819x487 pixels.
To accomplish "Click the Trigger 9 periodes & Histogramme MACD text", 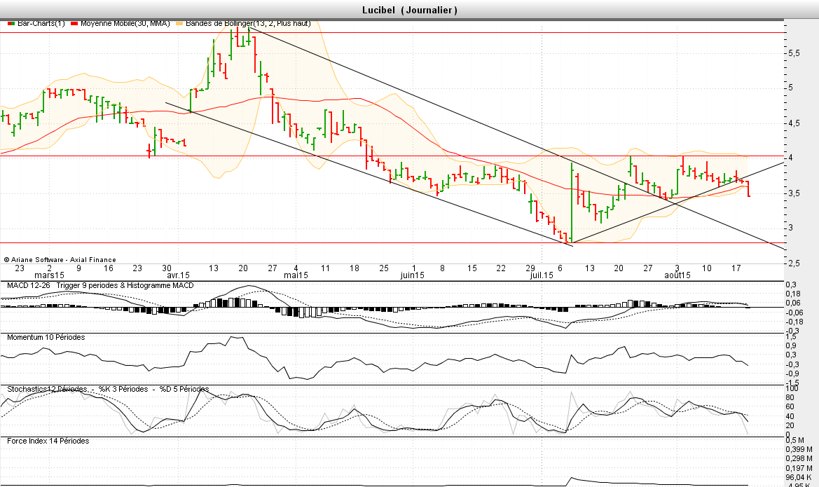I will pos(125,285).
